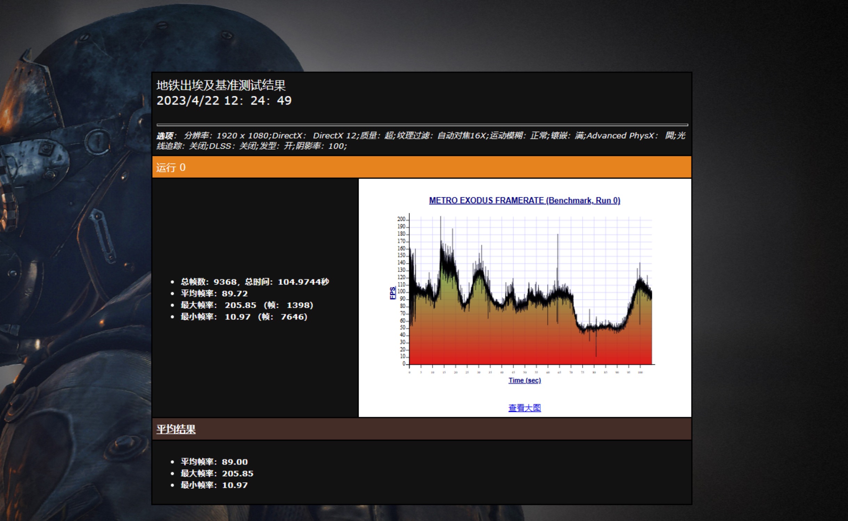Click the 平均结果 section heading
Viewport: 848px width, 521px height.
(x=176, y=429)
